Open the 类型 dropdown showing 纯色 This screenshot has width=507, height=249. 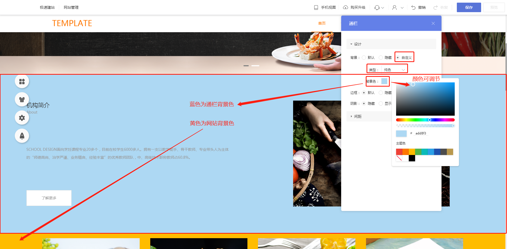pos(394,70)
